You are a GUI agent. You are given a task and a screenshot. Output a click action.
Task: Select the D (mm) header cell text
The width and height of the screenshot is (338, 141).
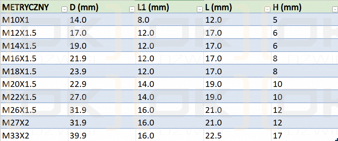pyautogui.click(x=84, y=8)
